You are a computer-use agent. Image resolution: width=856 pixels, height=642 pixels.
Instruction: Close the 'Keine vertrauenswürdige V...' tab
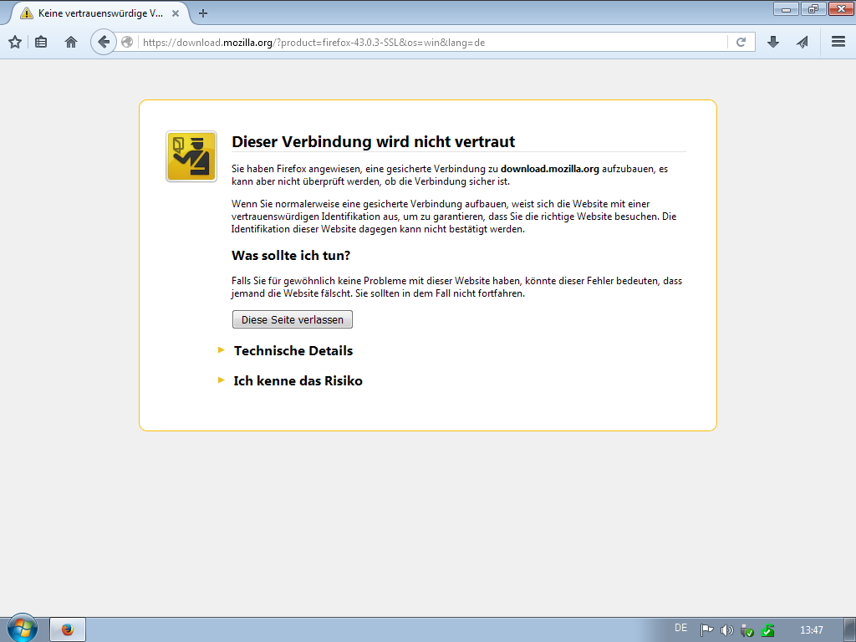click(x=176, y=13)
